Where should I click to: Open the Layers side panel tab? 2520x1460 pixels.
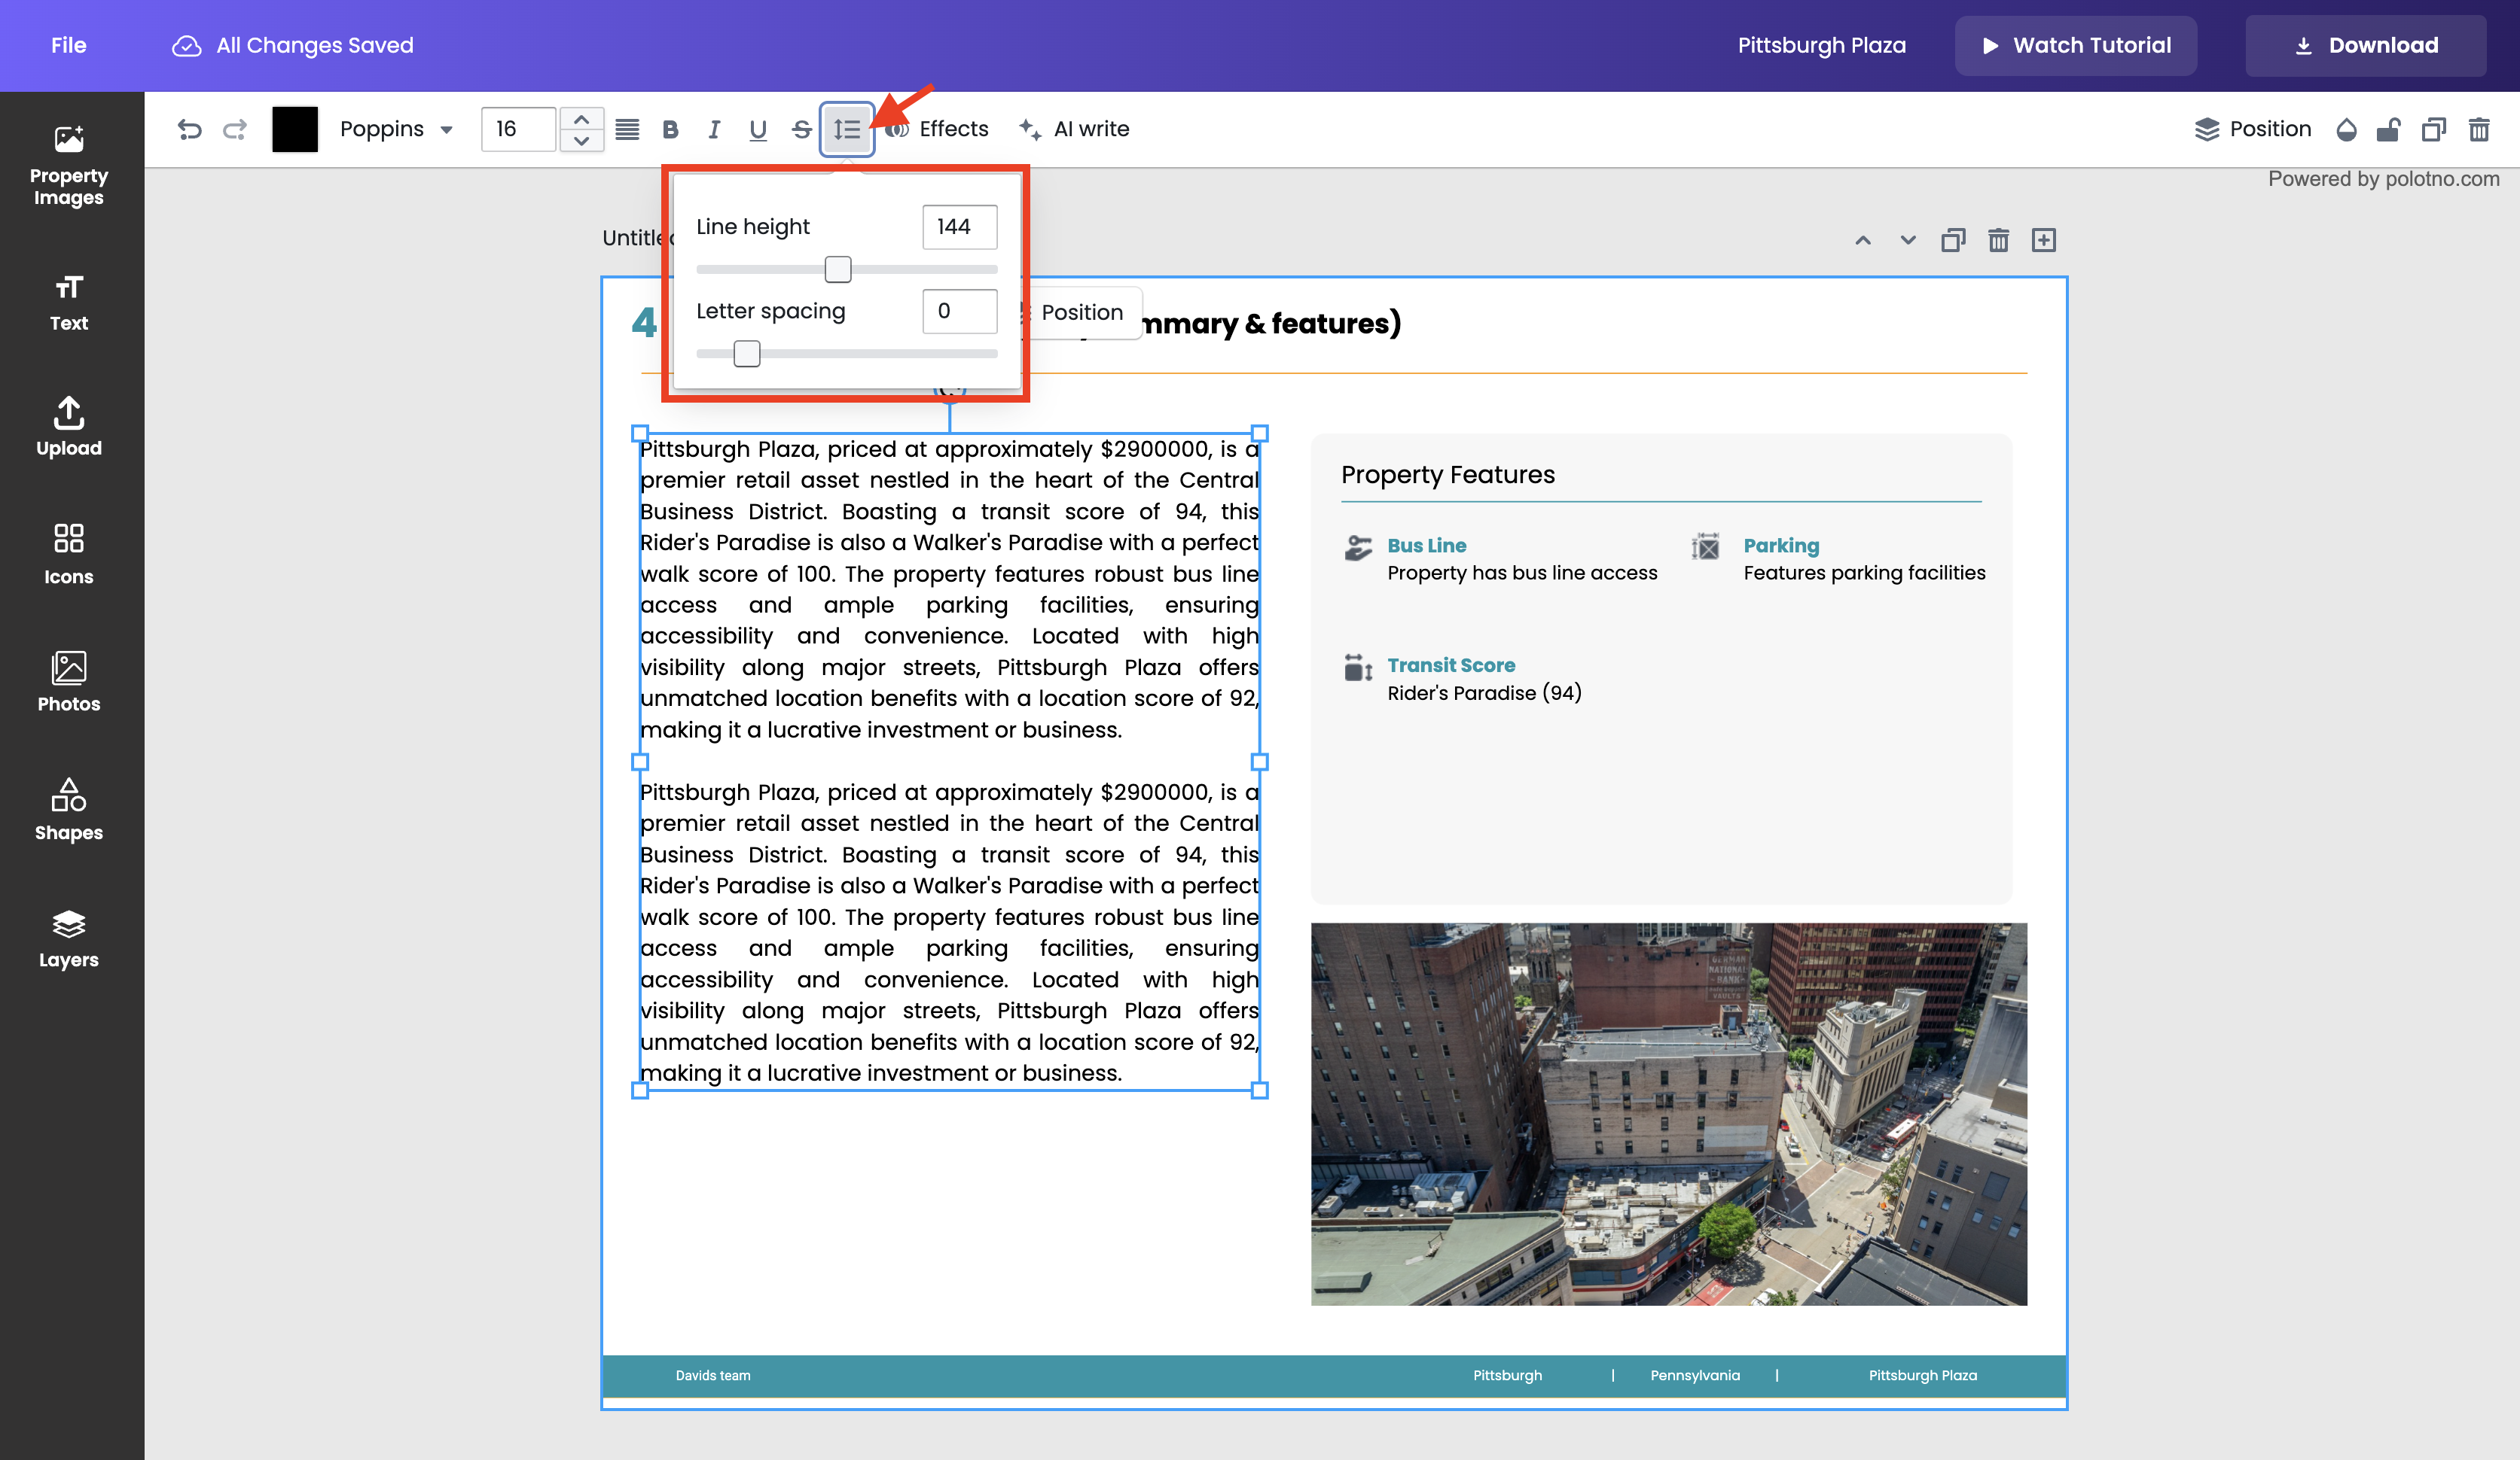(68, 938)
